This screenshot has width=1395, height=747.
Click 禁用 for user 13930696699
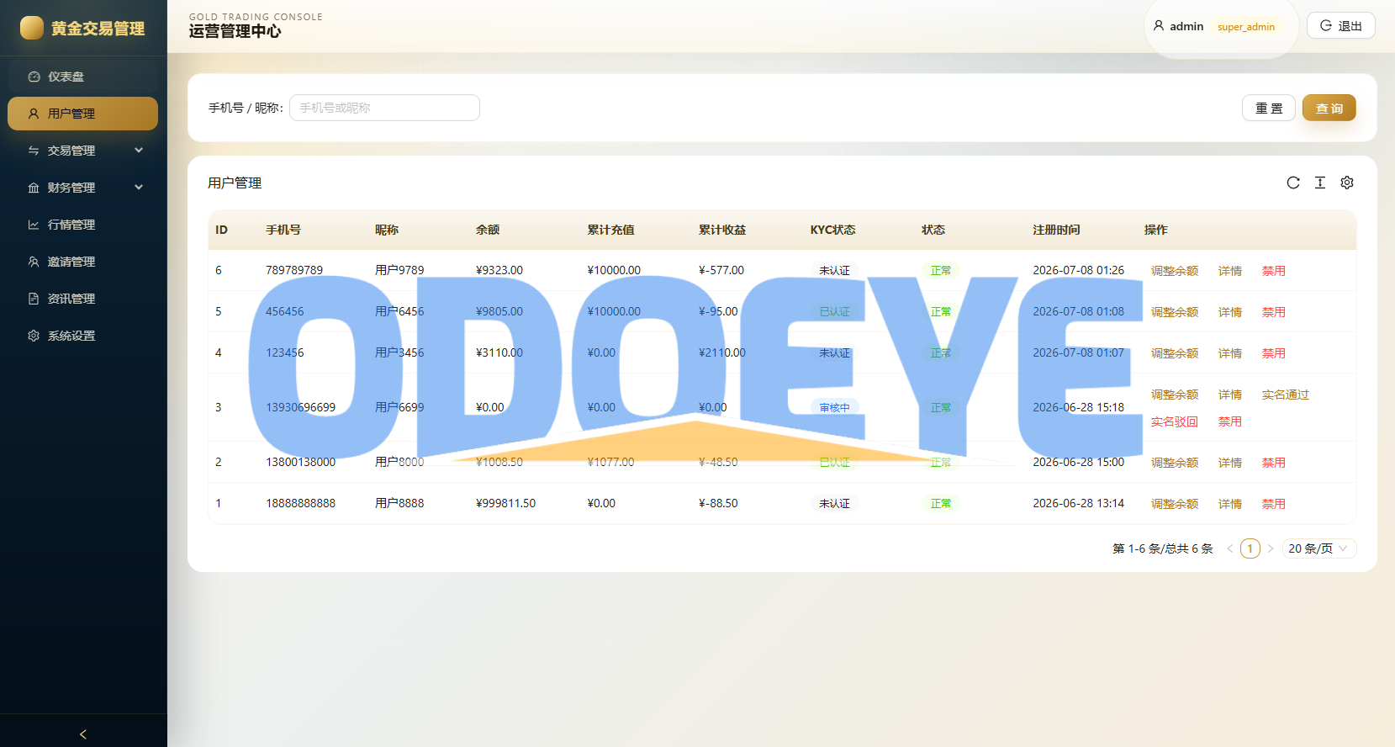1229,421
